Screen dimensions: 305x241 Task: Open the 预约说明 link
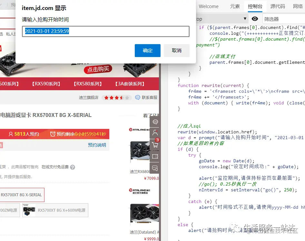click(x=97, y=145)
